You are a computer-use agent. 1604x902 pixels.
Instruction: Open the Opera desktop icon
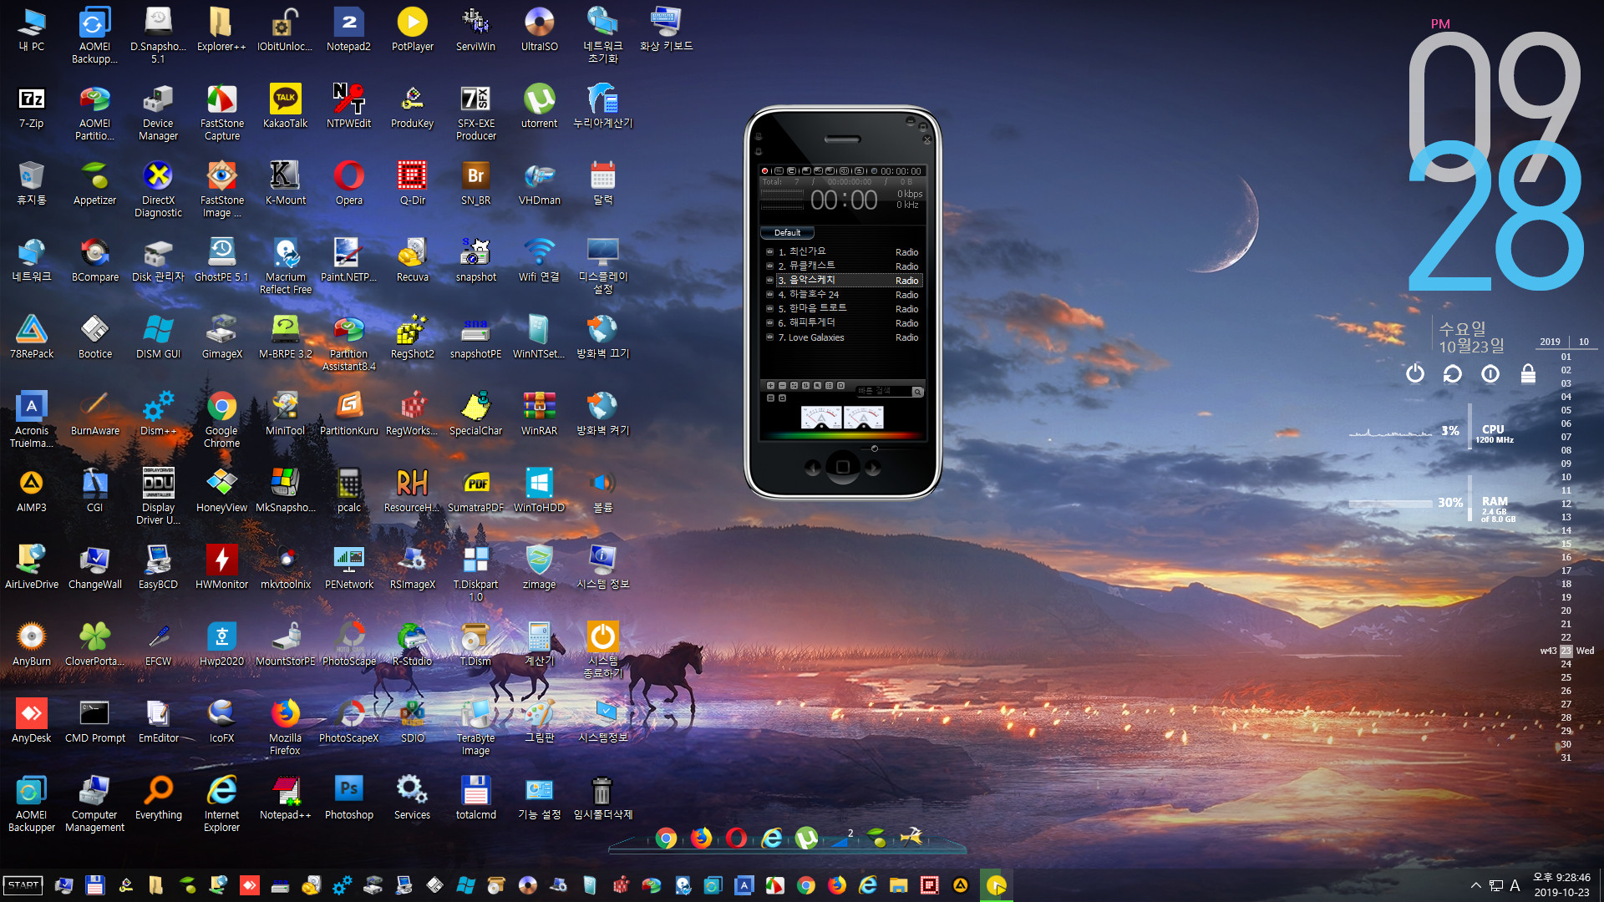tap(349, 184)
